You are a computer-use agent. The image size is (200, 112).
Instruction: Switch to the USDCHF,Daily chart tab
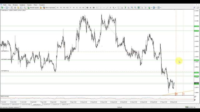coord(26,105)
